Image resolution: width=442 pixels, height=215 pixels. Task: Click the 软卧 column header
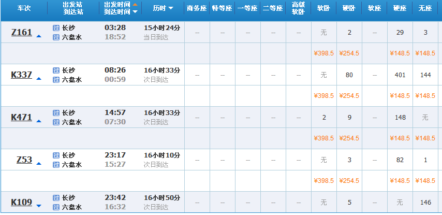(323, 8)
